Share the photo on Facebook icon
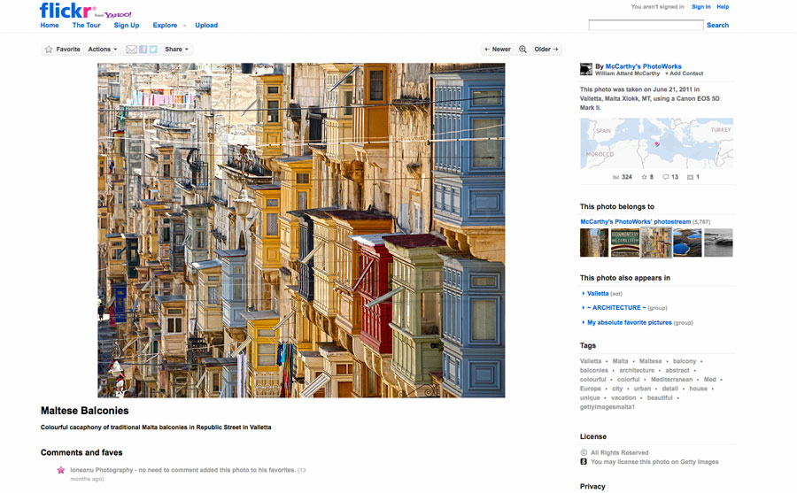The width and height of the screenshot is (797, 493). point(143,50)
